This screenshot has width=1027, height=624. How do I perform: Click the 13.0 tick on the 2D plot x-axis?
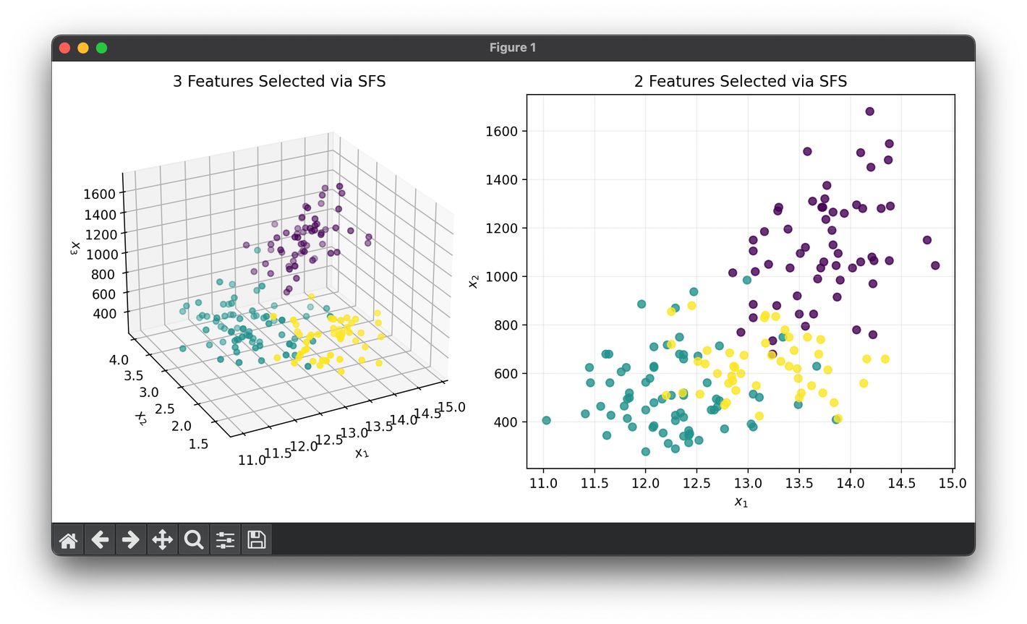click(x=748, y=483)
